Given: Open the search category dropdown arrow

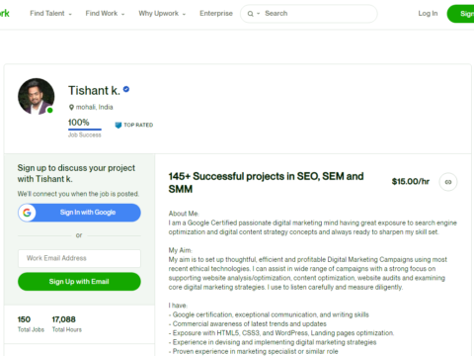Looking at the screenshot, I should click(259, 14).
